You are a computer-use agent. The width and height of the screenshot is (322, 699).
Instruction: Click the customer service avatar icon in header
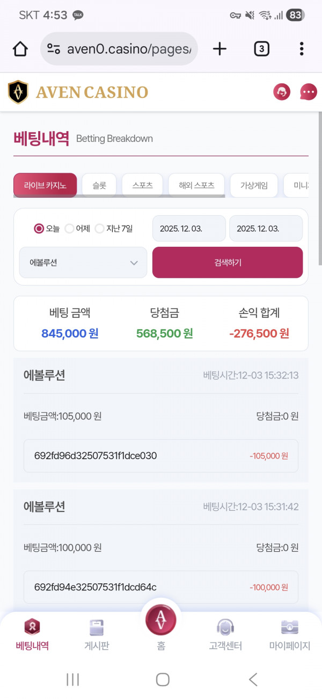click(x=281, y=91)
